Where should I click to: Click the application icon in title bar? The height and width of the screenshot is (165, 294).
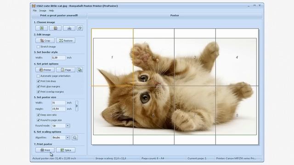(34, 6)
